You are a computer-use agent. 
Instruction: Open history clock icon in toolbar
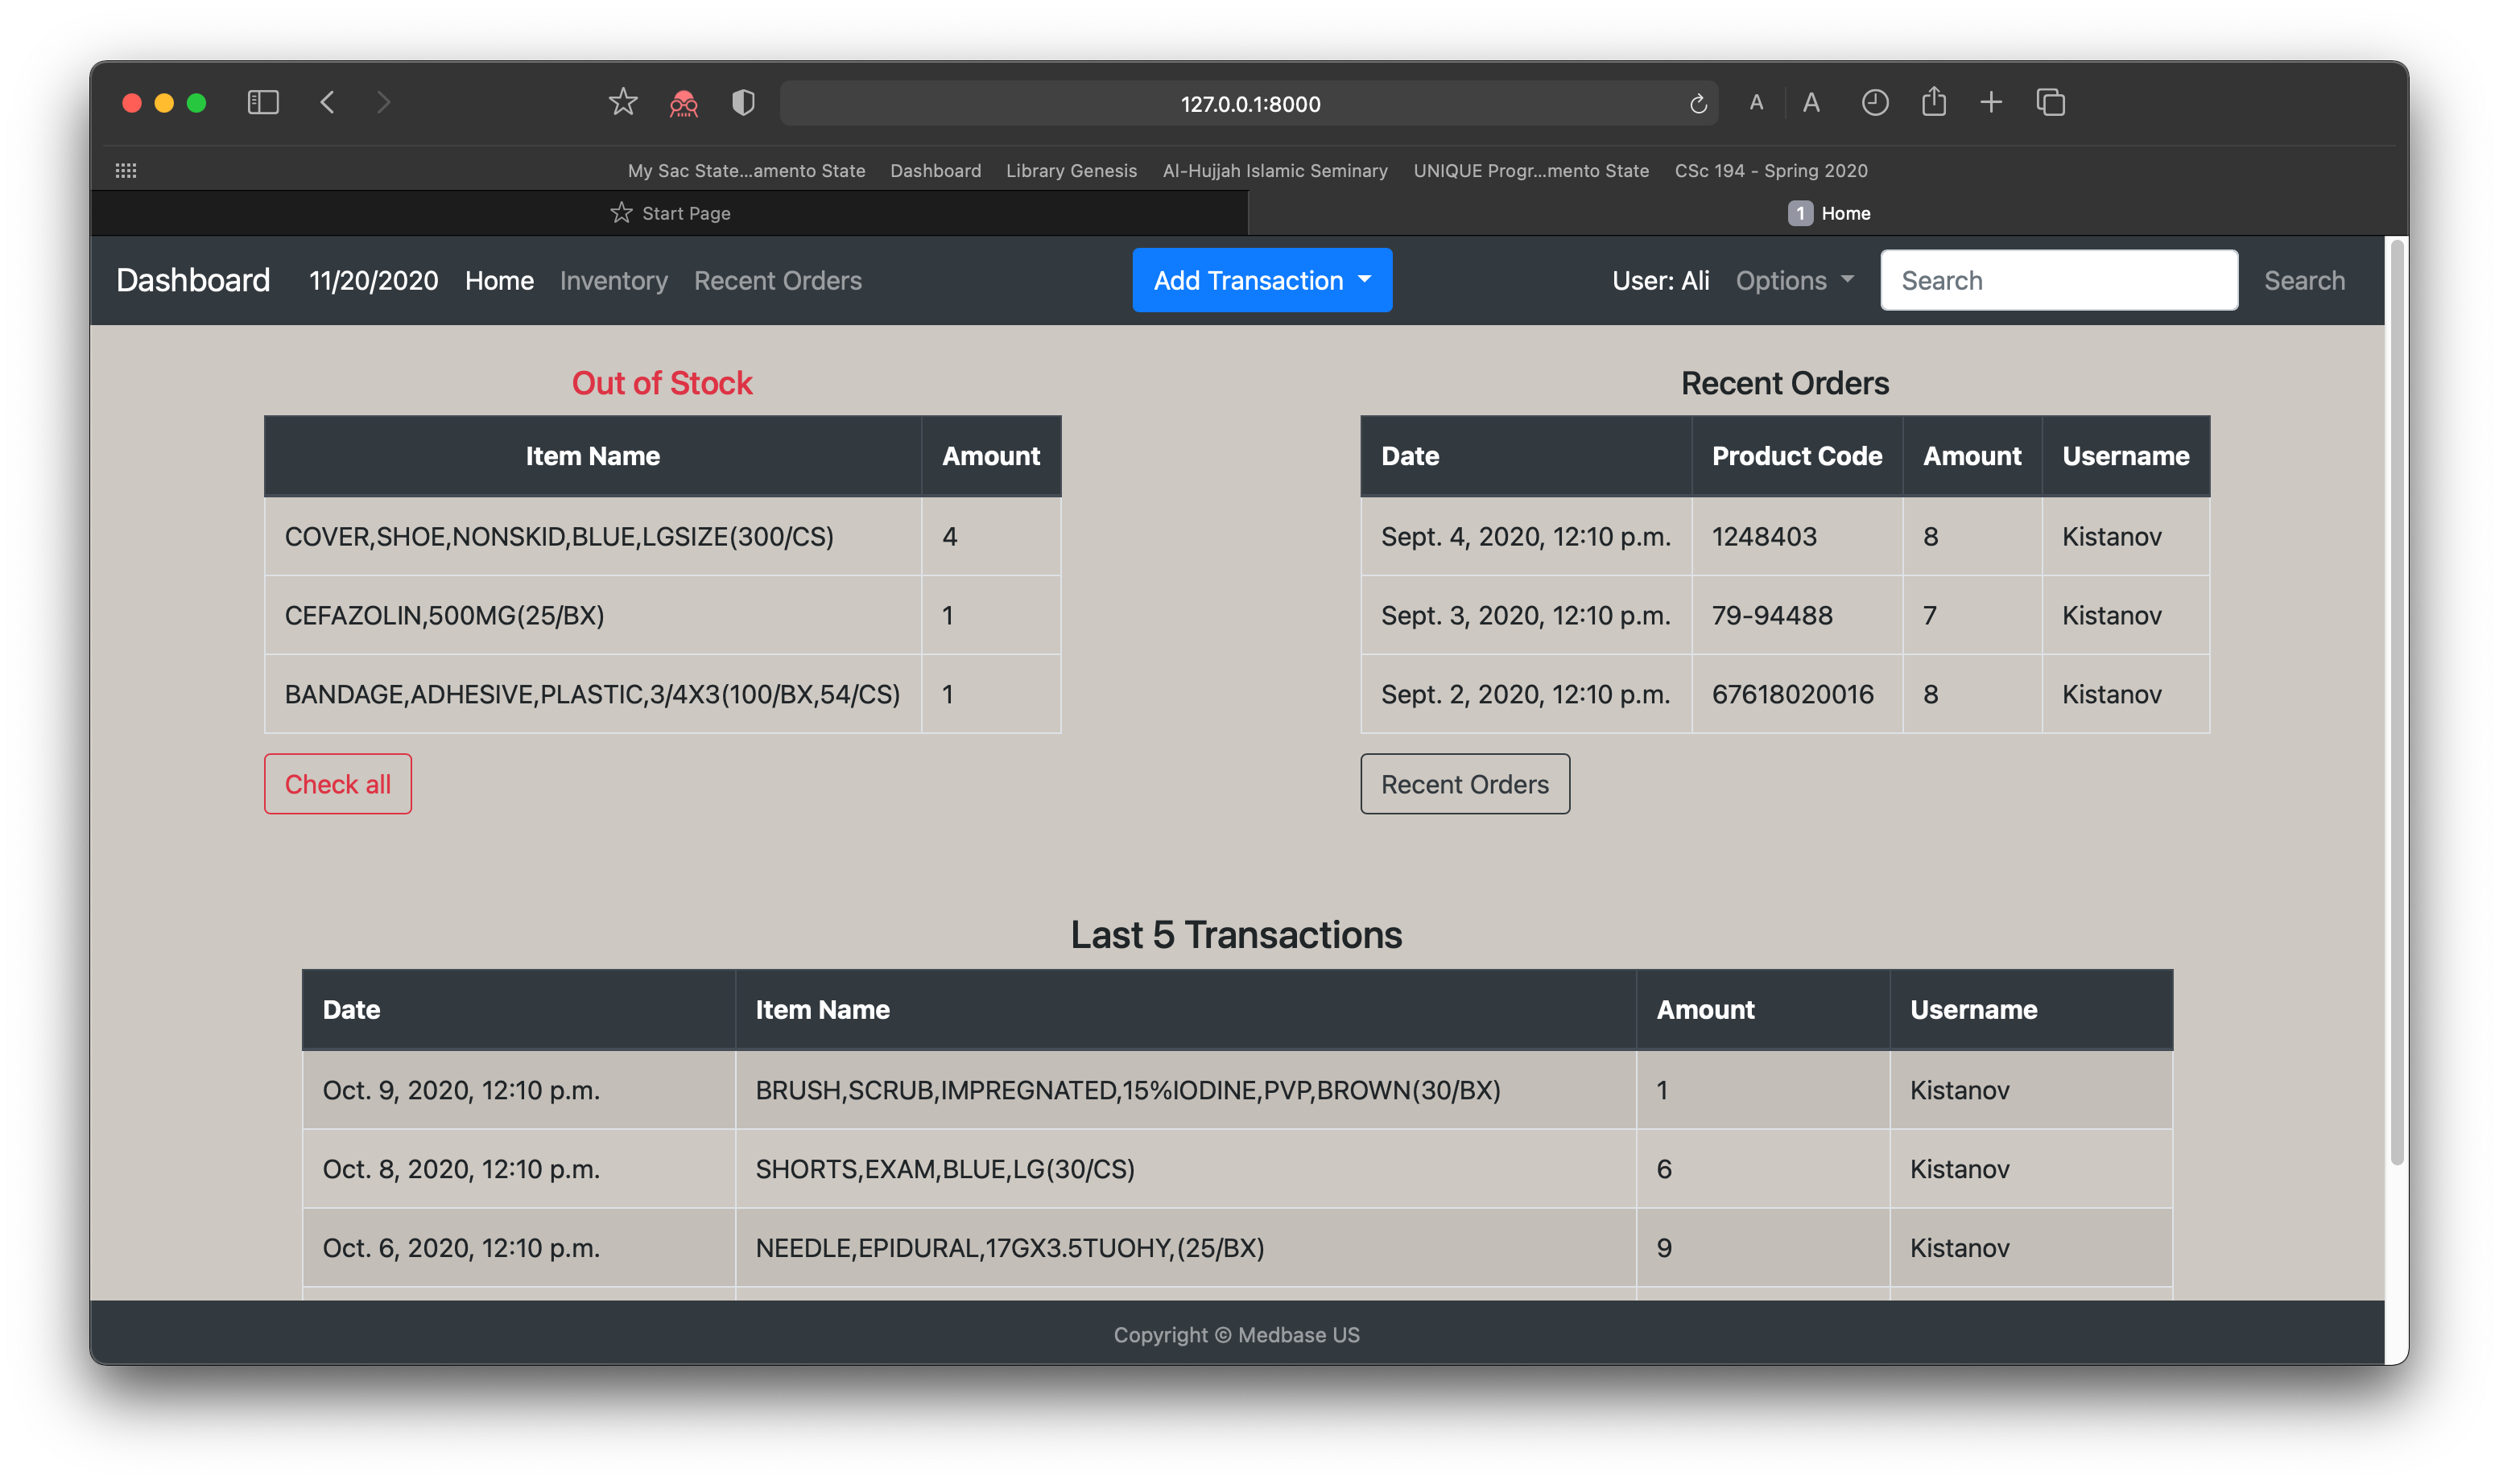click(1875, 102)
